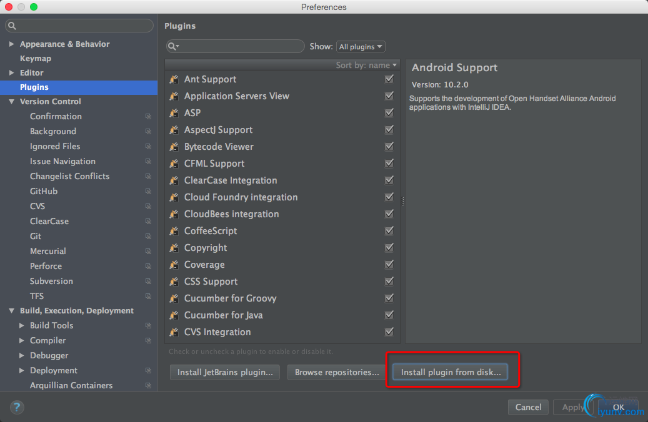Select the Cloud Foundry integration row text
Image resolution: width=648 pixels, height=422 pixels.
click(241, 197)
